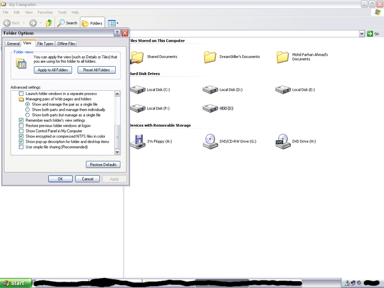
Task: Switch to the Offline Files tab
Action: point(66,44)
